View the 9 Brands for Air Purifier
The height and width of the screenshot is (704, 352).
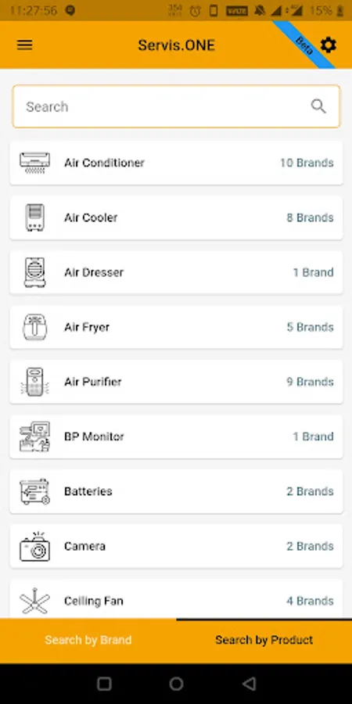coord(310,382)
